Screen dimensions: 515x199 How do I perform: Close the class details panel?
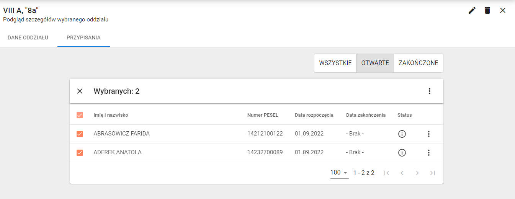point(503,11)
